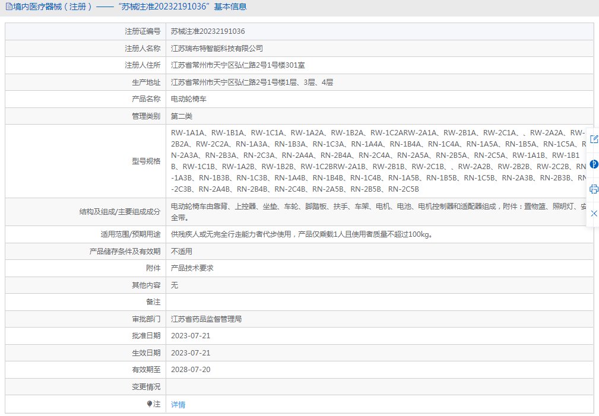Image resolution: width=599 pixels, height=416 pixels.
Task: Click the 审批部门 row label
Action: pos(146,319)
